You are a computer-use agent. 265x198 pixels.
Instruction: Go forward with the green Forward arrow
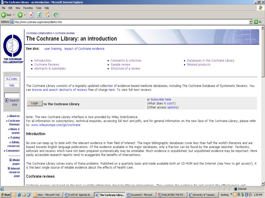click(x=20, y=15)
